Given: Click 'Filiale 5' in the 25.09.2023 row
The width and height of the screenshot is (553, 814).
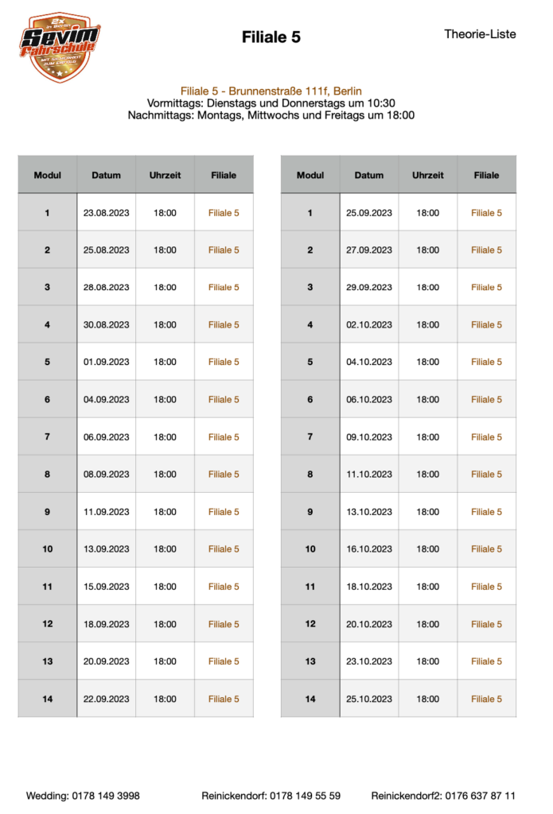Looking at the screenshot, I should pos(486,213).
